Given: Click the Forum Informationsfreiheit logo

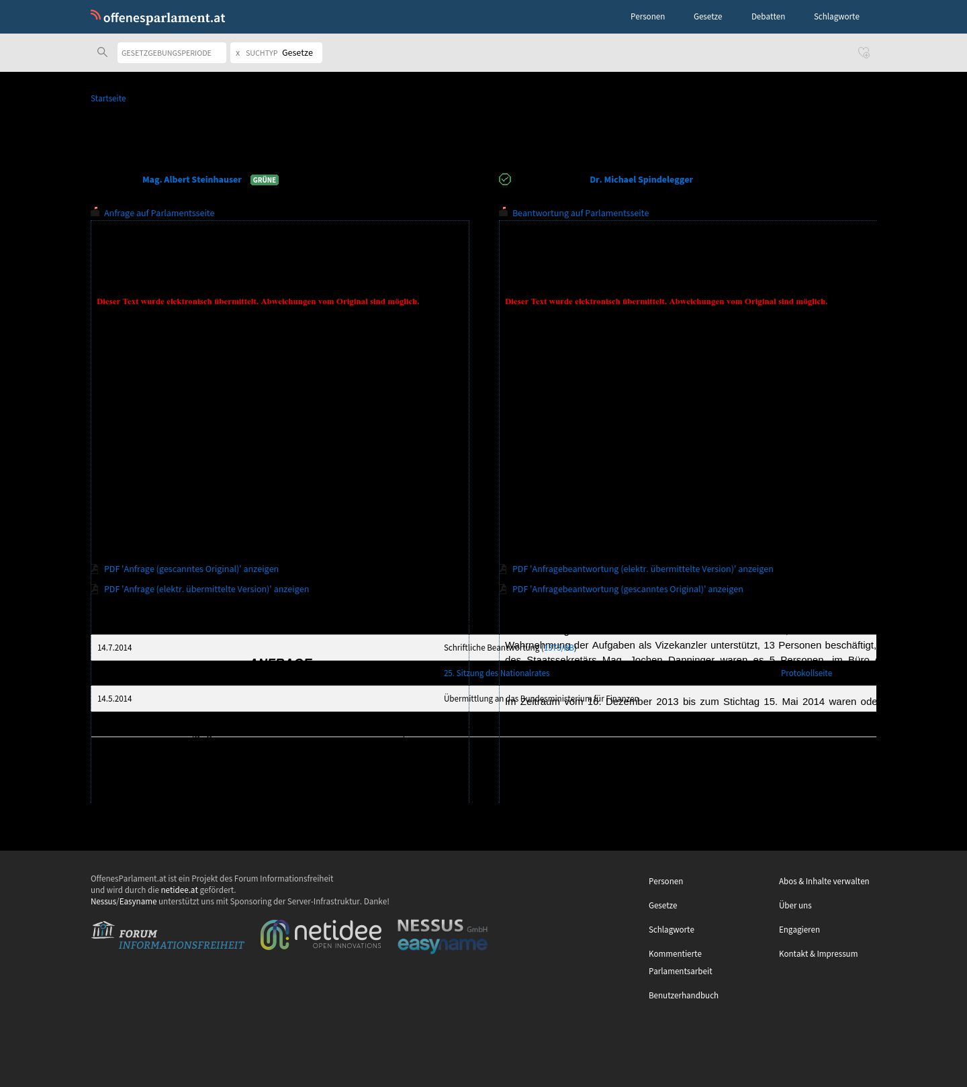Looking at the screenshot, I should pyautogui.click(x=168, y=935).
